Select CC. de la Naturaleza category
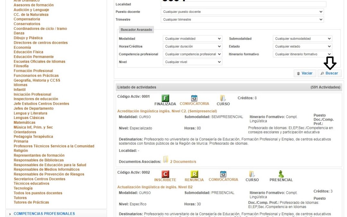 31,14
